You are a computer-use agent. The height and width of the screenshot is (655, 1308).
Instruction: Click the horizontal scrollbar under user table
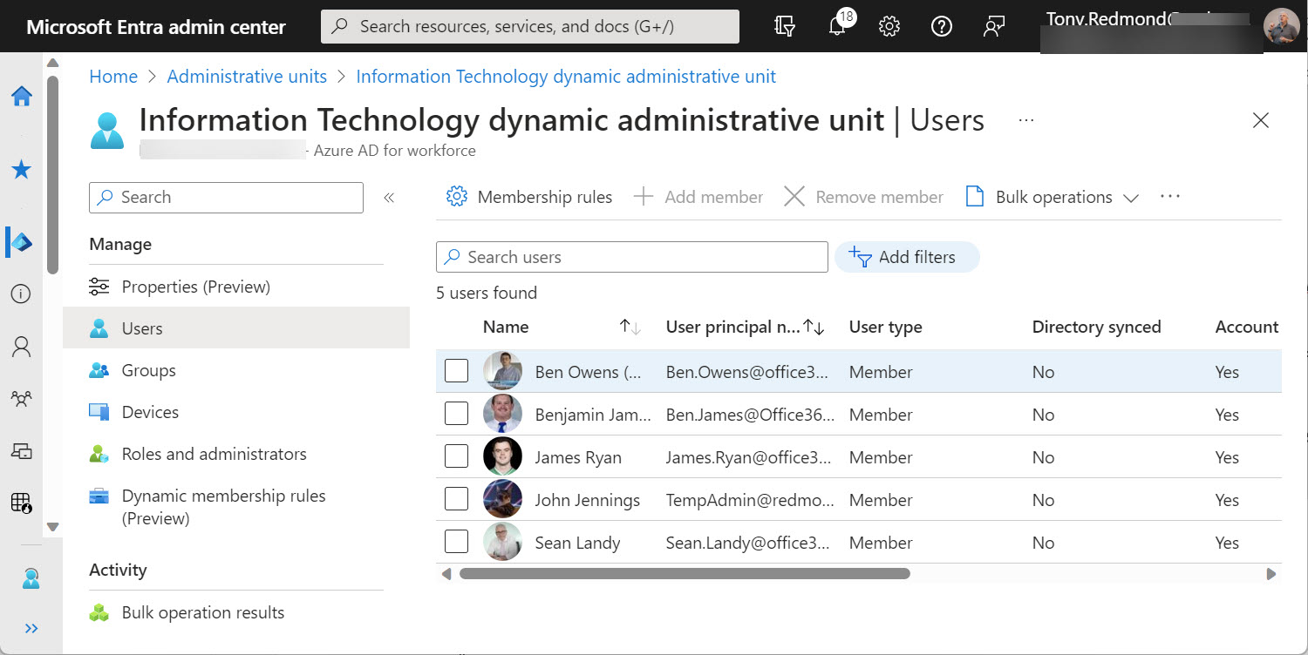[685, 574]
